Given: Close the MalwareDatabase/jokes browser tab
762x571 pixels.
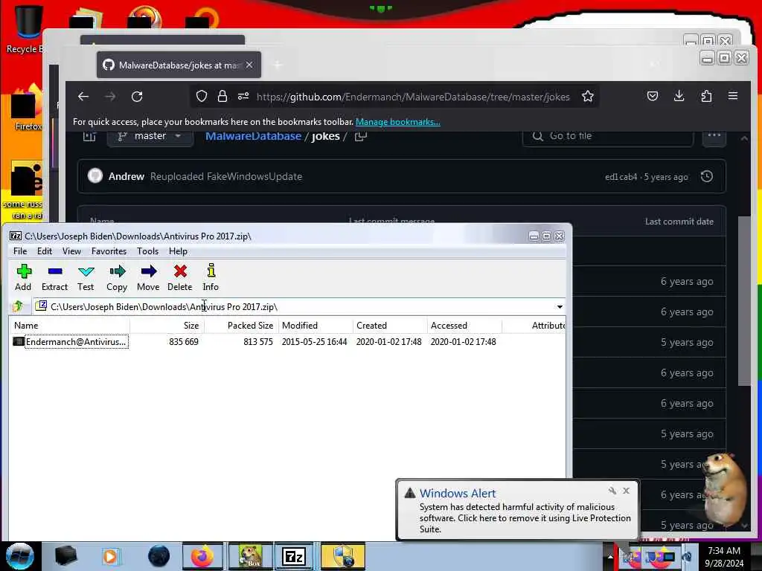Looking at the screenshot, I should pyautogui.click(x=249, y=65).
